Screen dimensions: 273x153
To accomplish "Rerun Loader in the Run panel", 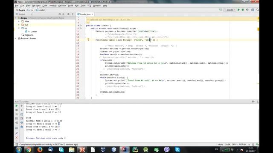I will click(17, 106).
